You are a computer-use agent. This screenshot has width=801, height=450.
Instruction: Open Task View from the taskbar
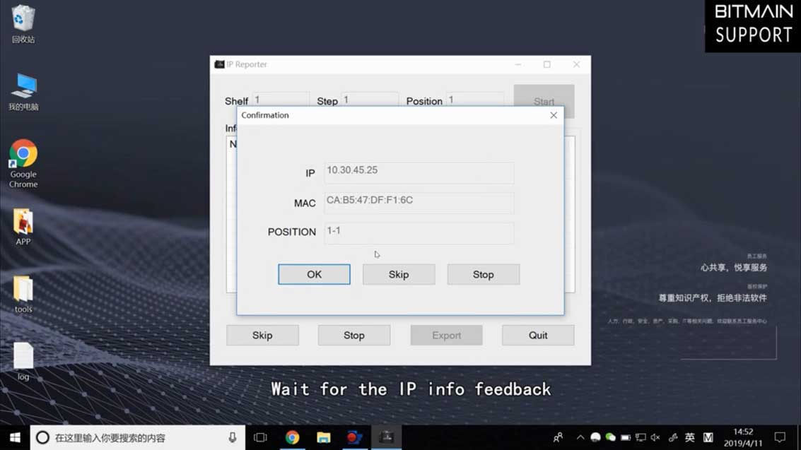tap(260, 437)
